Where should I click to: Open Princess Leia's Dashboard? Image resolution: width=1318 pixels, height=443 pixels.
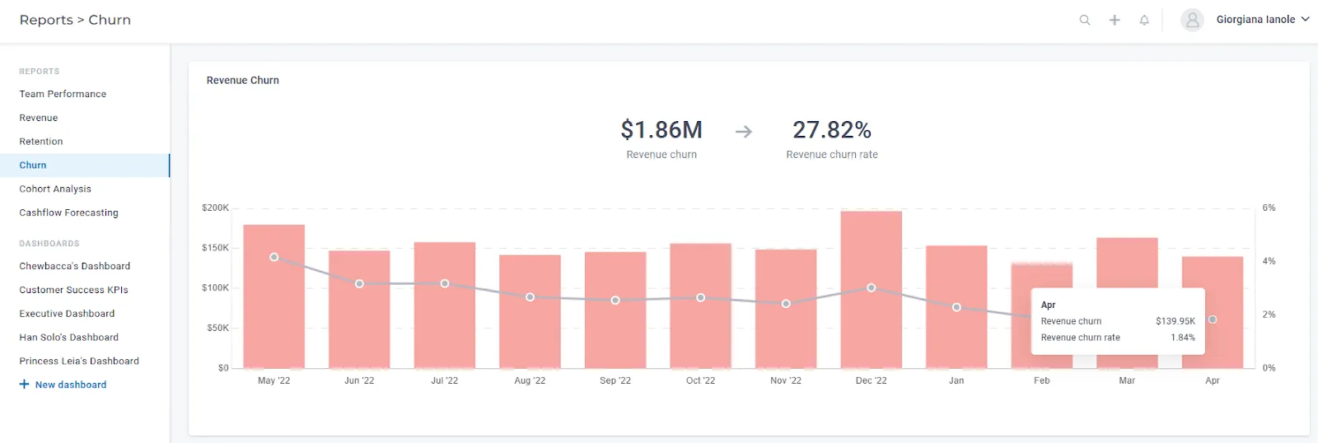[79, 361]
